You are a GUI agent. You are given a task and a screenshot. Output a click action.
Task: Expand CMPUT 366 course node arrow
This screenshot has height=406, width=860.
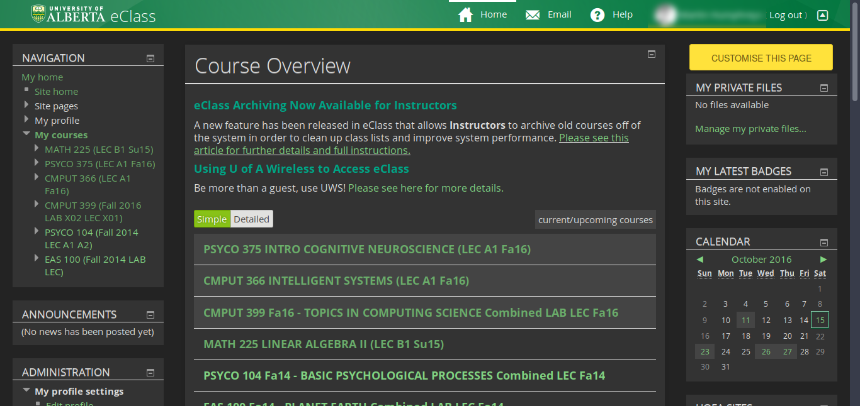tap(38, 178)
